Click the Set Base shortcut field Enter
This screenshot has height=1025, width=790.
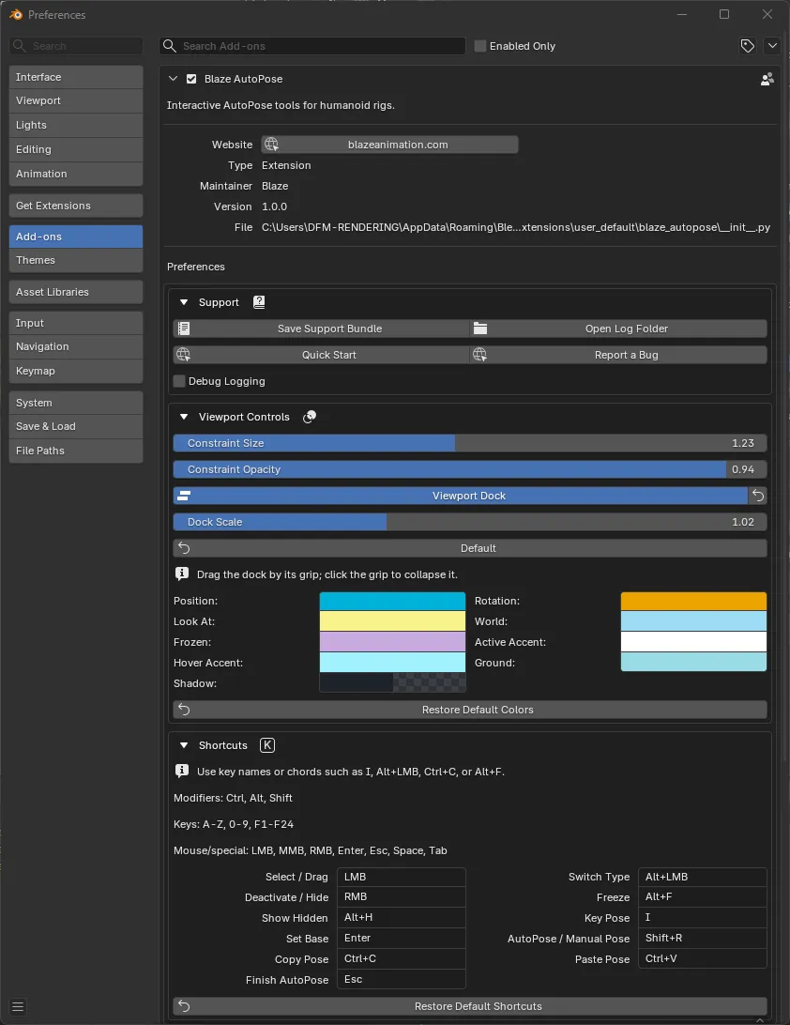click(402, 938)
